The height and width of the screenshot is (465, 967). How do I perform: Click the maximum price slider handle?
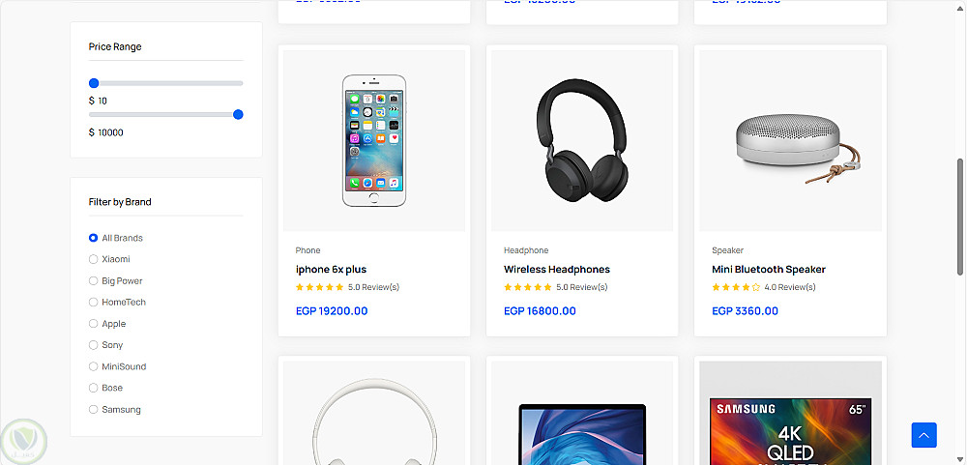[238, 114]
